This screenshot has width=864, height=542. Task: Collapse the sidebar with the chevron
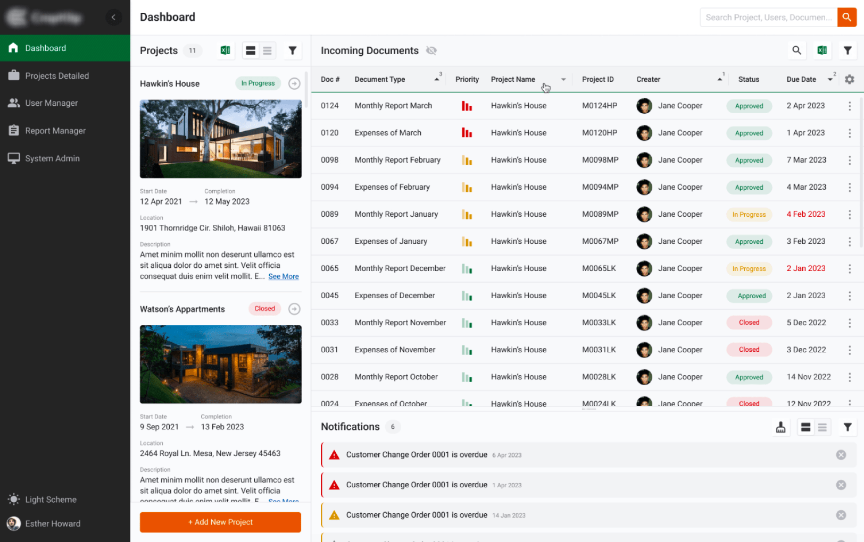(x=114, y=17)
